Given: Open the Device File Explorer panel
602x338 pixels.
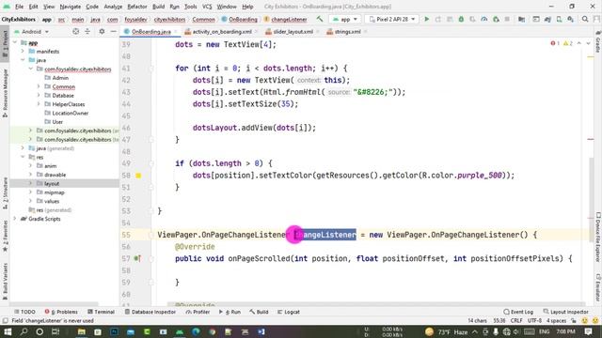Looking at the screenshot, I should (x=598, y=238).
